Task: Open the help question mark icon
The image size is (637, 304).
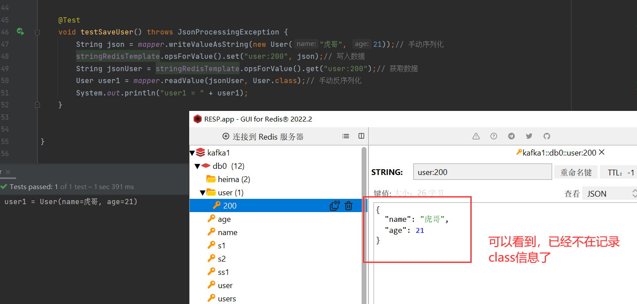Action: (494, 136)
